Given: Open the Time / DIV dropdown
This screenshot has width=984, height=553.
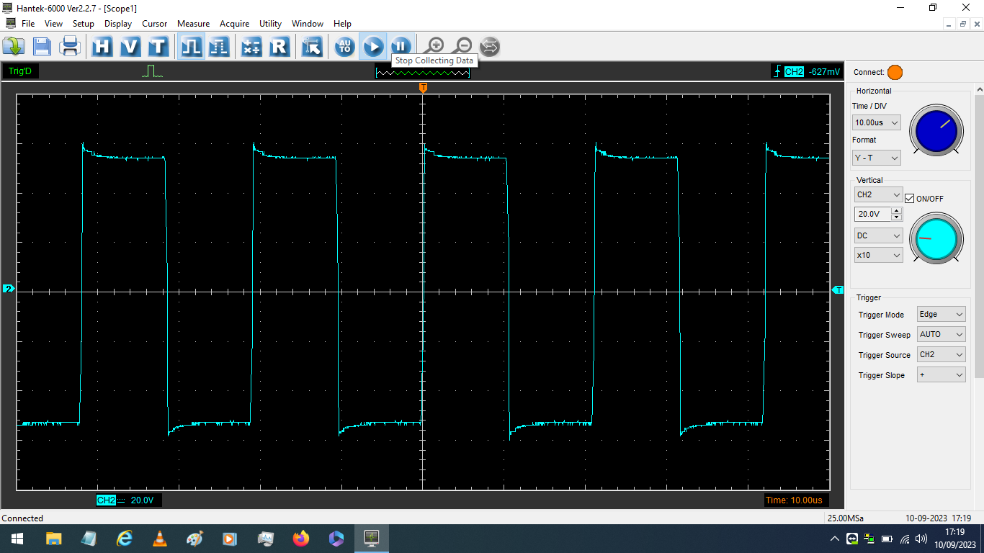Looking at the screenshot, I should [876, 122].
